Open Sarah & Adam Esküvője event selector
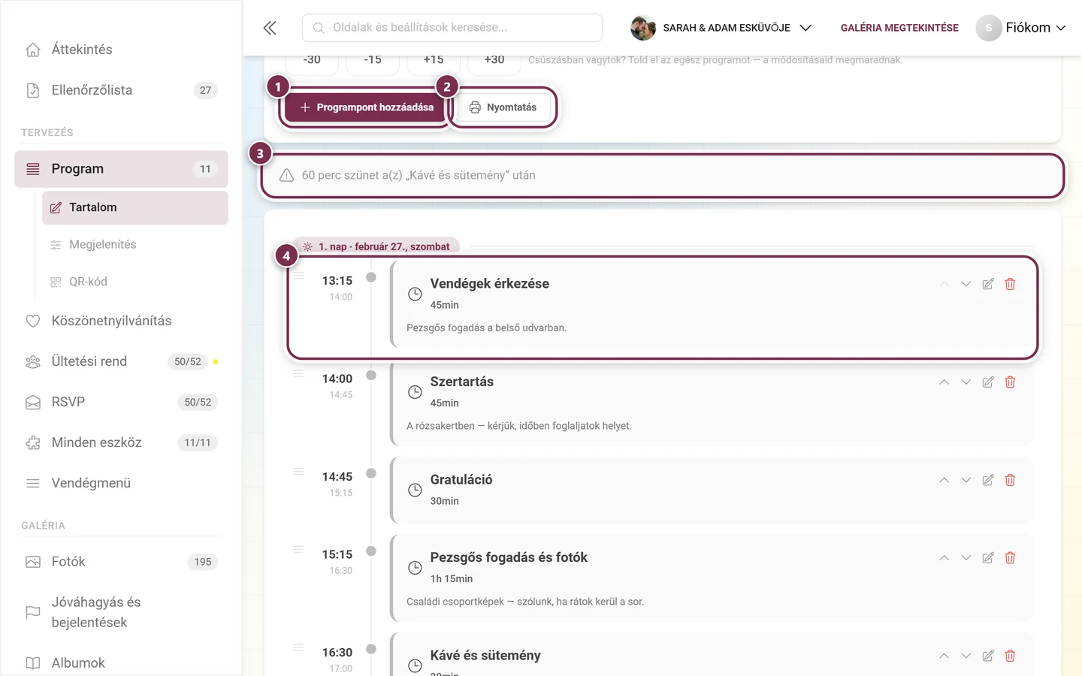 721,28
